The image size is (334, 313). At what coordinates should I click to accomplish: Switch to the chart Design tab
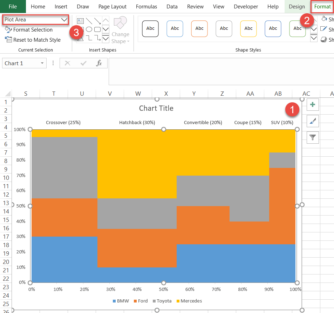(x=297, y=7)
